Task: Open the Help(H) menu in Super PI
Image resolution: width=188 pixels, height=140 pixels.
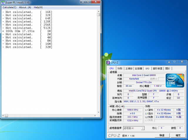Action: [x=38, y=7]
